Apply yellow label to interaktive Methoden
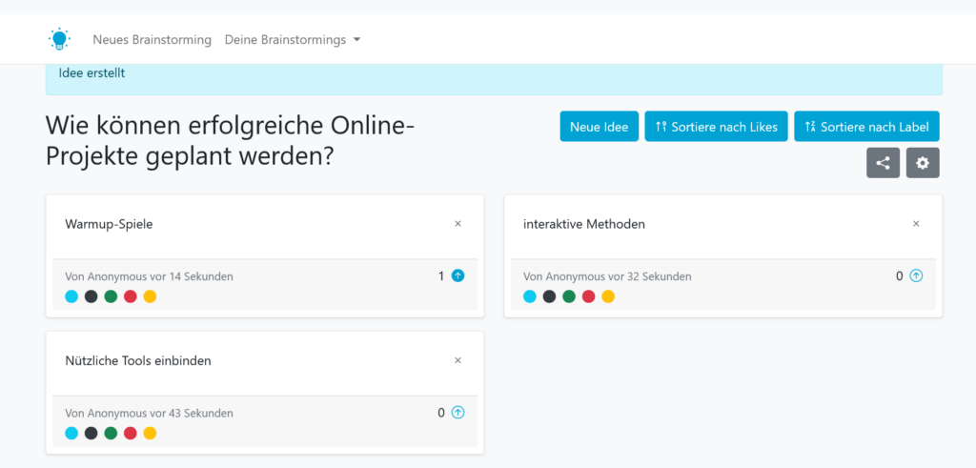Screen dimensions: 976x468 click(608, 296)
